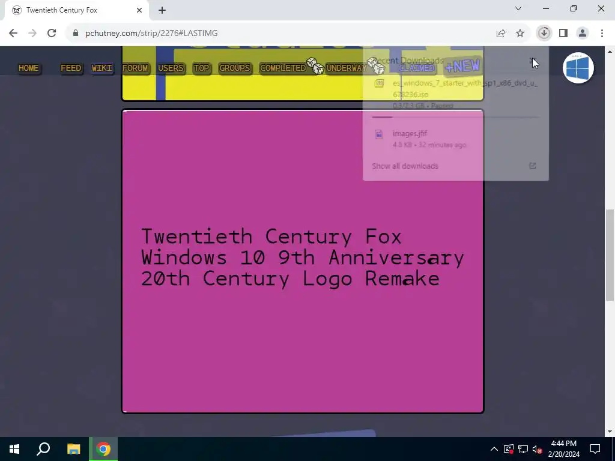Screen dimensions: 615x461
Task: Click the security alert tray icon
Action: 508,449
